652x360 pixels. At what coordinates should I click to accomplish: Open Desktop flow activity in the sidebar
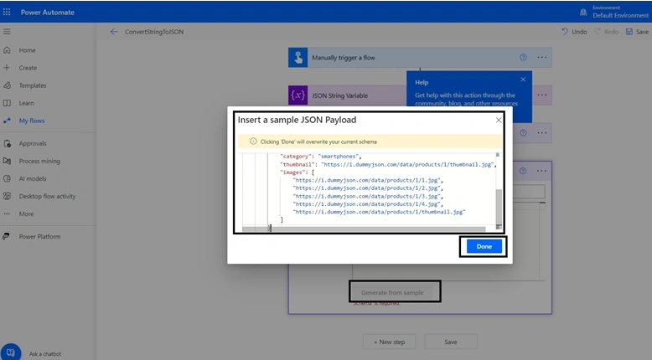coord(48,197)
